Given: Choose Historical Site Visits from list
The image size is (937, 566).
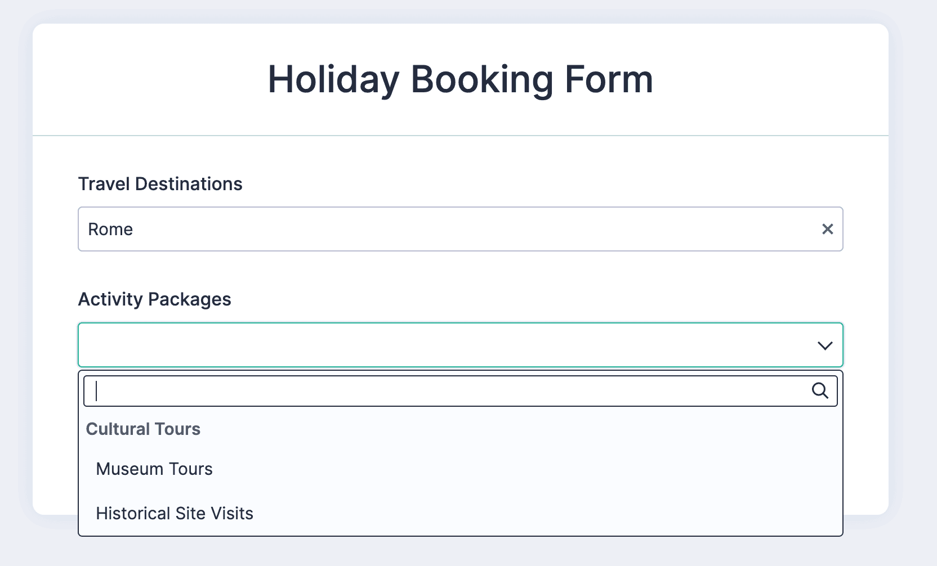Looking at the screenshot, I should 175,513.
